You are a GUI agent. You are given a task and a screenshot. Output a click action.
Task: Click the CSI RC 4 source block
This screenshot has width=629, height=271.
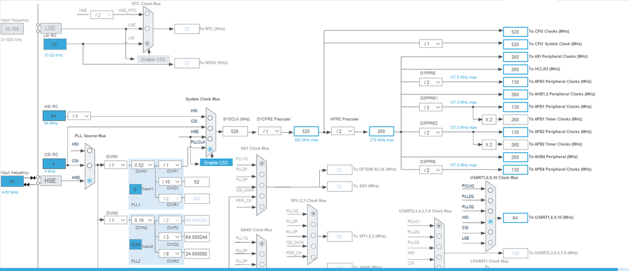(x=54, y=163)
